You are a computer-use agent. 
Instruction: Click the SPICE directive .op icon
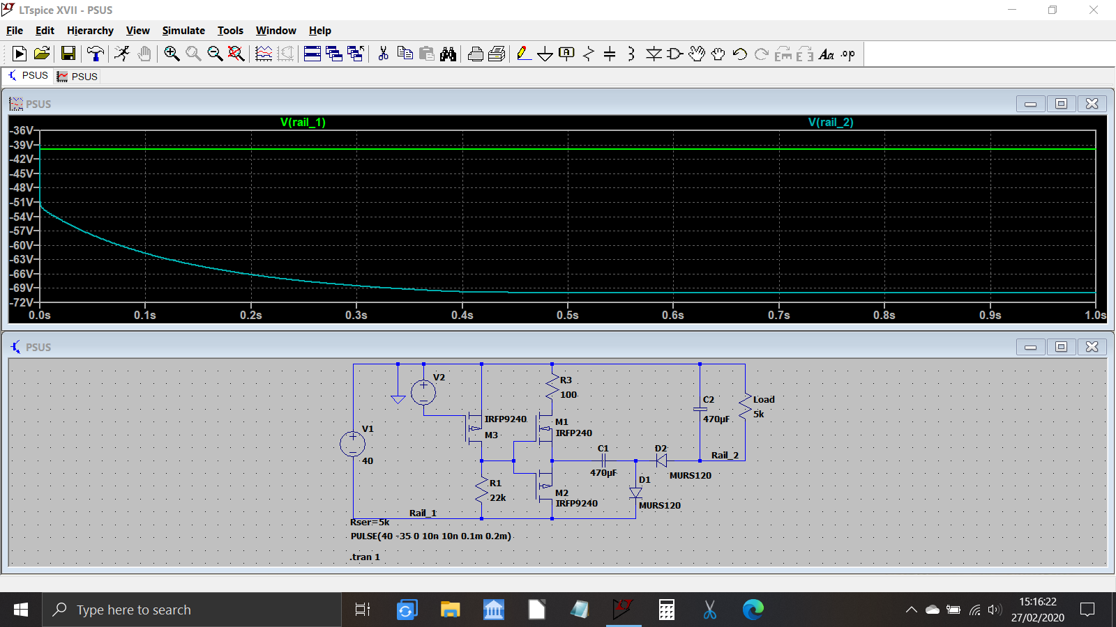848,54
